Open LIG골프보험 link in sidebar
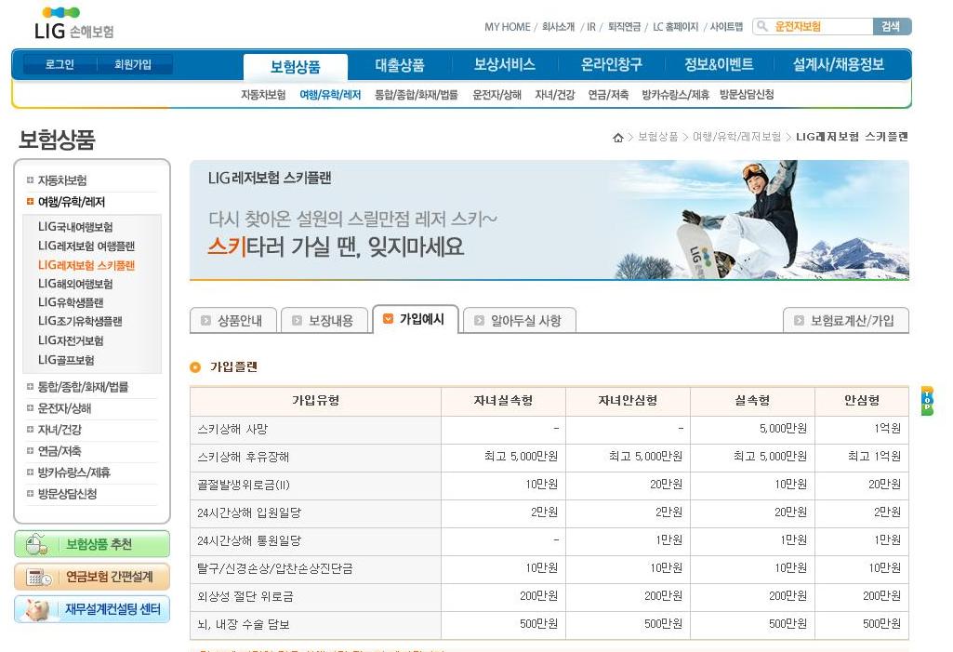953x652 pixels. click(66, 360)
